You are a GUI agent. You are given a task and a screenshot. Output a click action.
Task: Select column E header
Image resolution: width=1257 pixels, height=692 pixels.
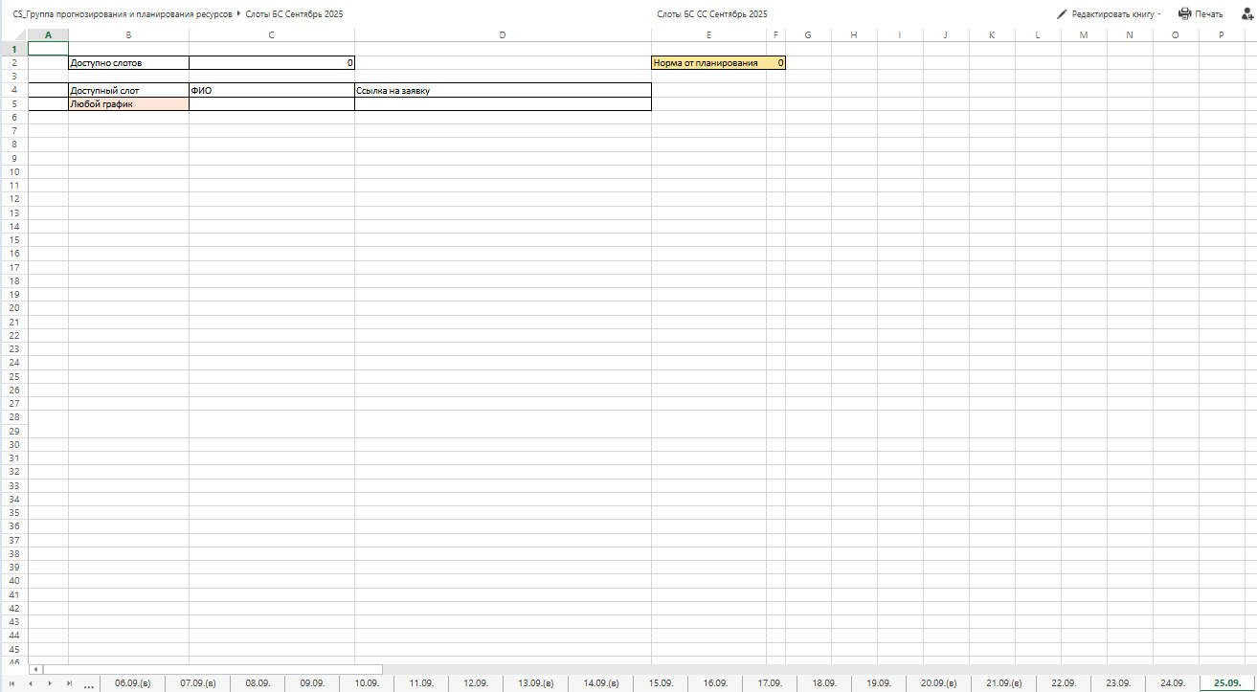click(x=708, y=35)
